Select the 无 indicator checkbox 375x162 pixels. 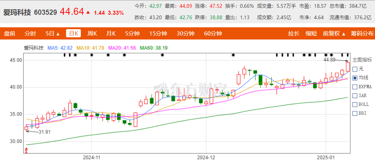coord(355,69)
